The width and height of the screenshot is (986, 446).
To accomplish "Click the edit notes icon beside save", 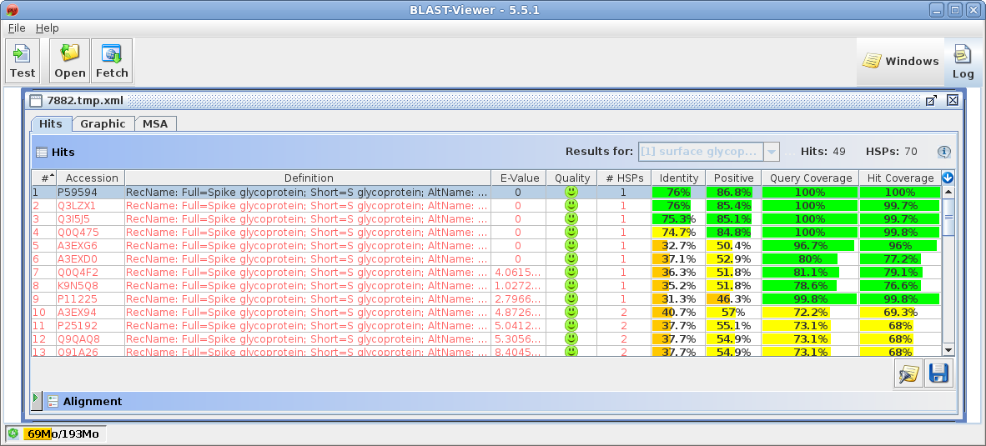I will pos(908,374).
